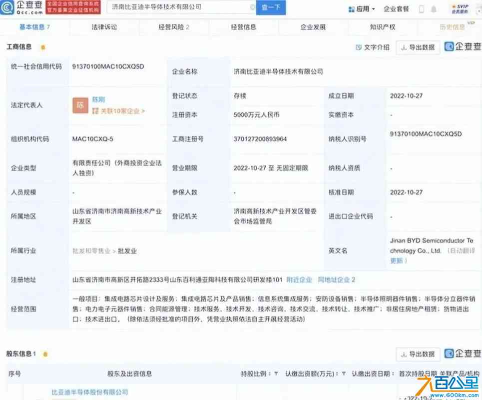Image resolution: width=482 pixels, height=400 pixels.
Task: Select registration number 370127200893964
Action: pyautogui.click(x=260, y=139)
